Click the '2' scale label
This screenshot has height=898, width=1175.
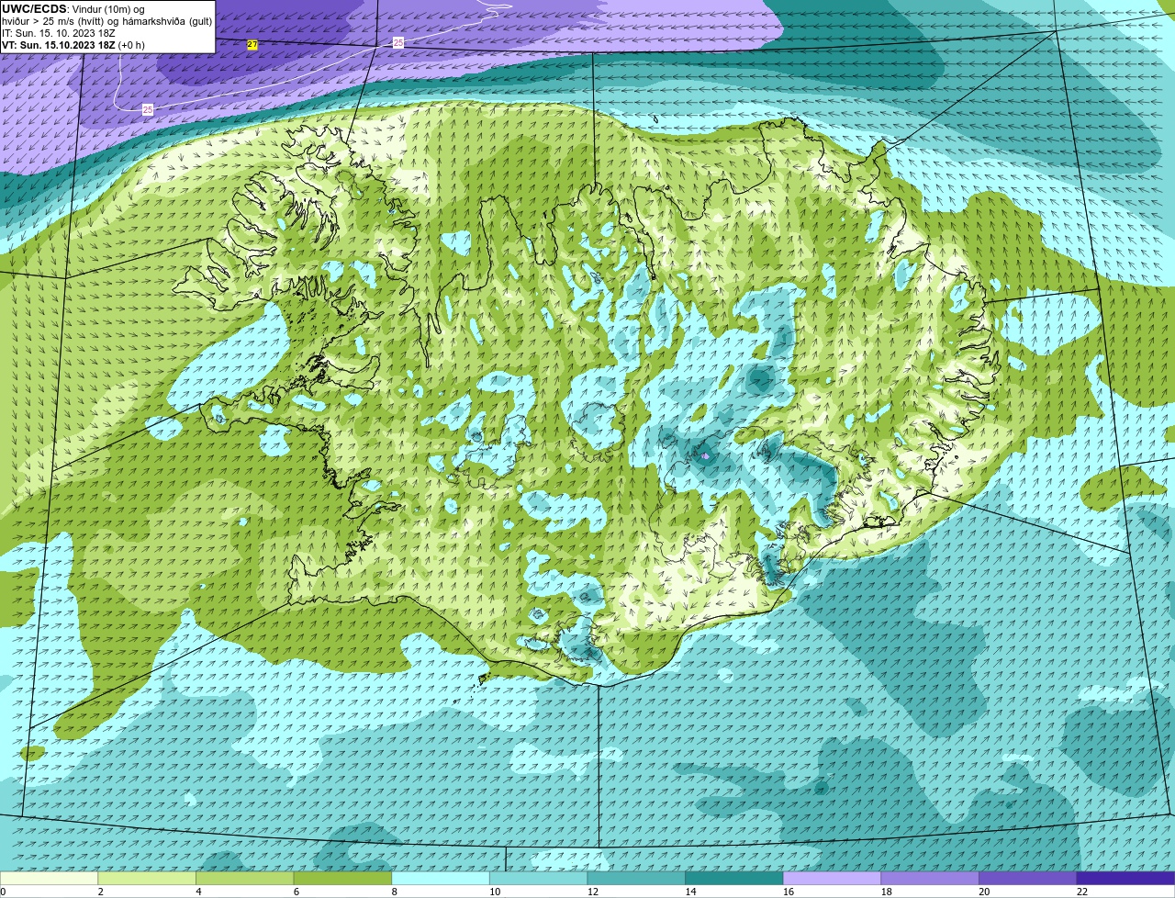[100, 892]
